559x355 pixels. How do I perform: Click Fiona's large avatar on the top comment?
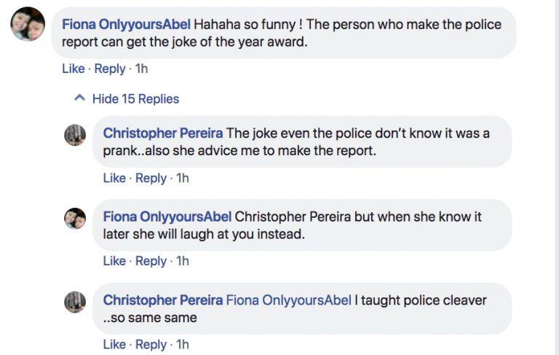(x=28, y=24)
